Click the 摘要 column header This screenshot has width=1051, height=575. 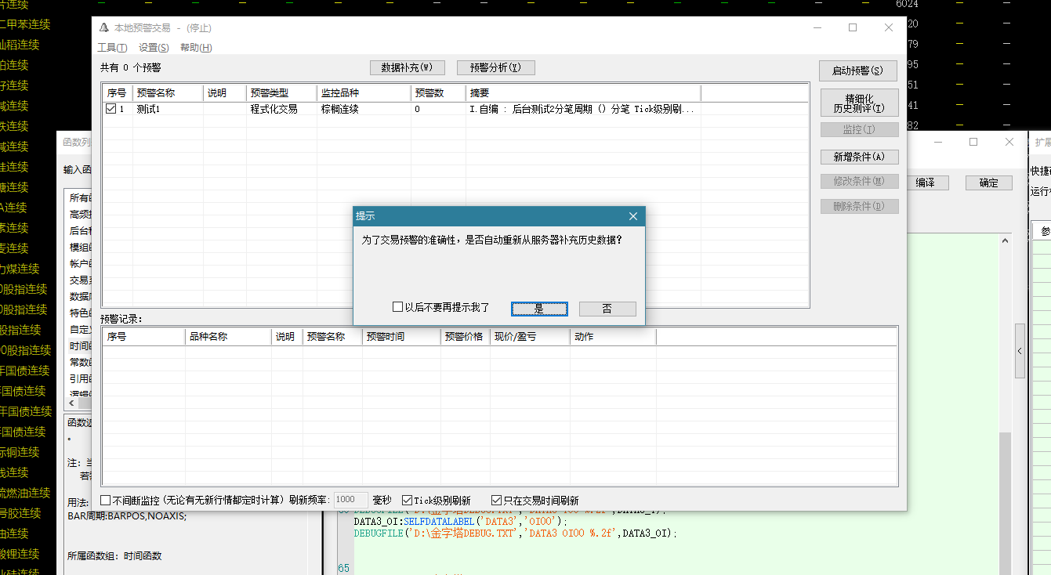coord(583,92)
